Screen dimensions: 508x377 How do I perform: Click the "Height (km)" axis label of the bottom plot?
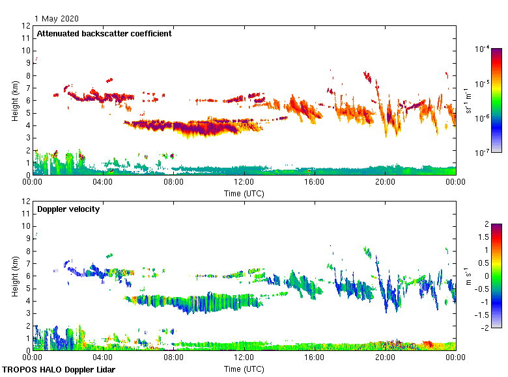click(14, 276)
